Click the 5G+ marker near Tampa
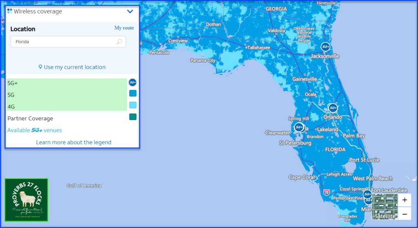This screenshot has width=418, height=228. coord(299,127)
